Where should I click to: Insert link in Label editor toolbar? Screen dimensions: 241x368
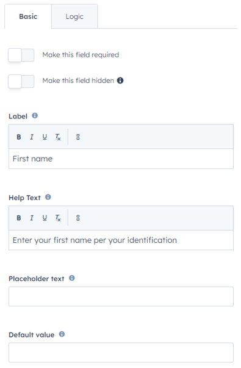[x=78, y=137]
